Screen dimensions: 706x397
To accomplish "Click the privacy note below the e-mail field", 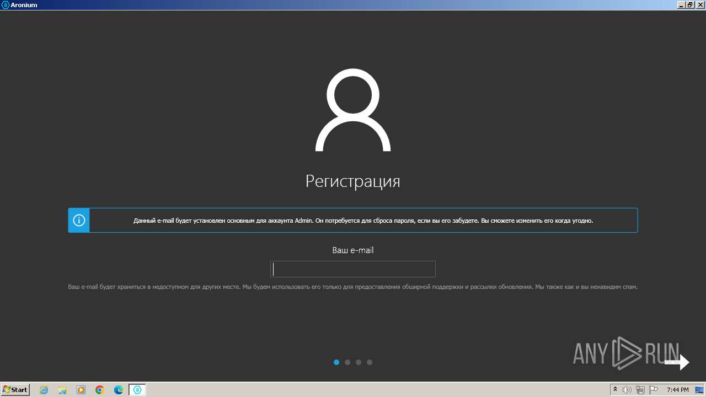I will click(353, 287).
